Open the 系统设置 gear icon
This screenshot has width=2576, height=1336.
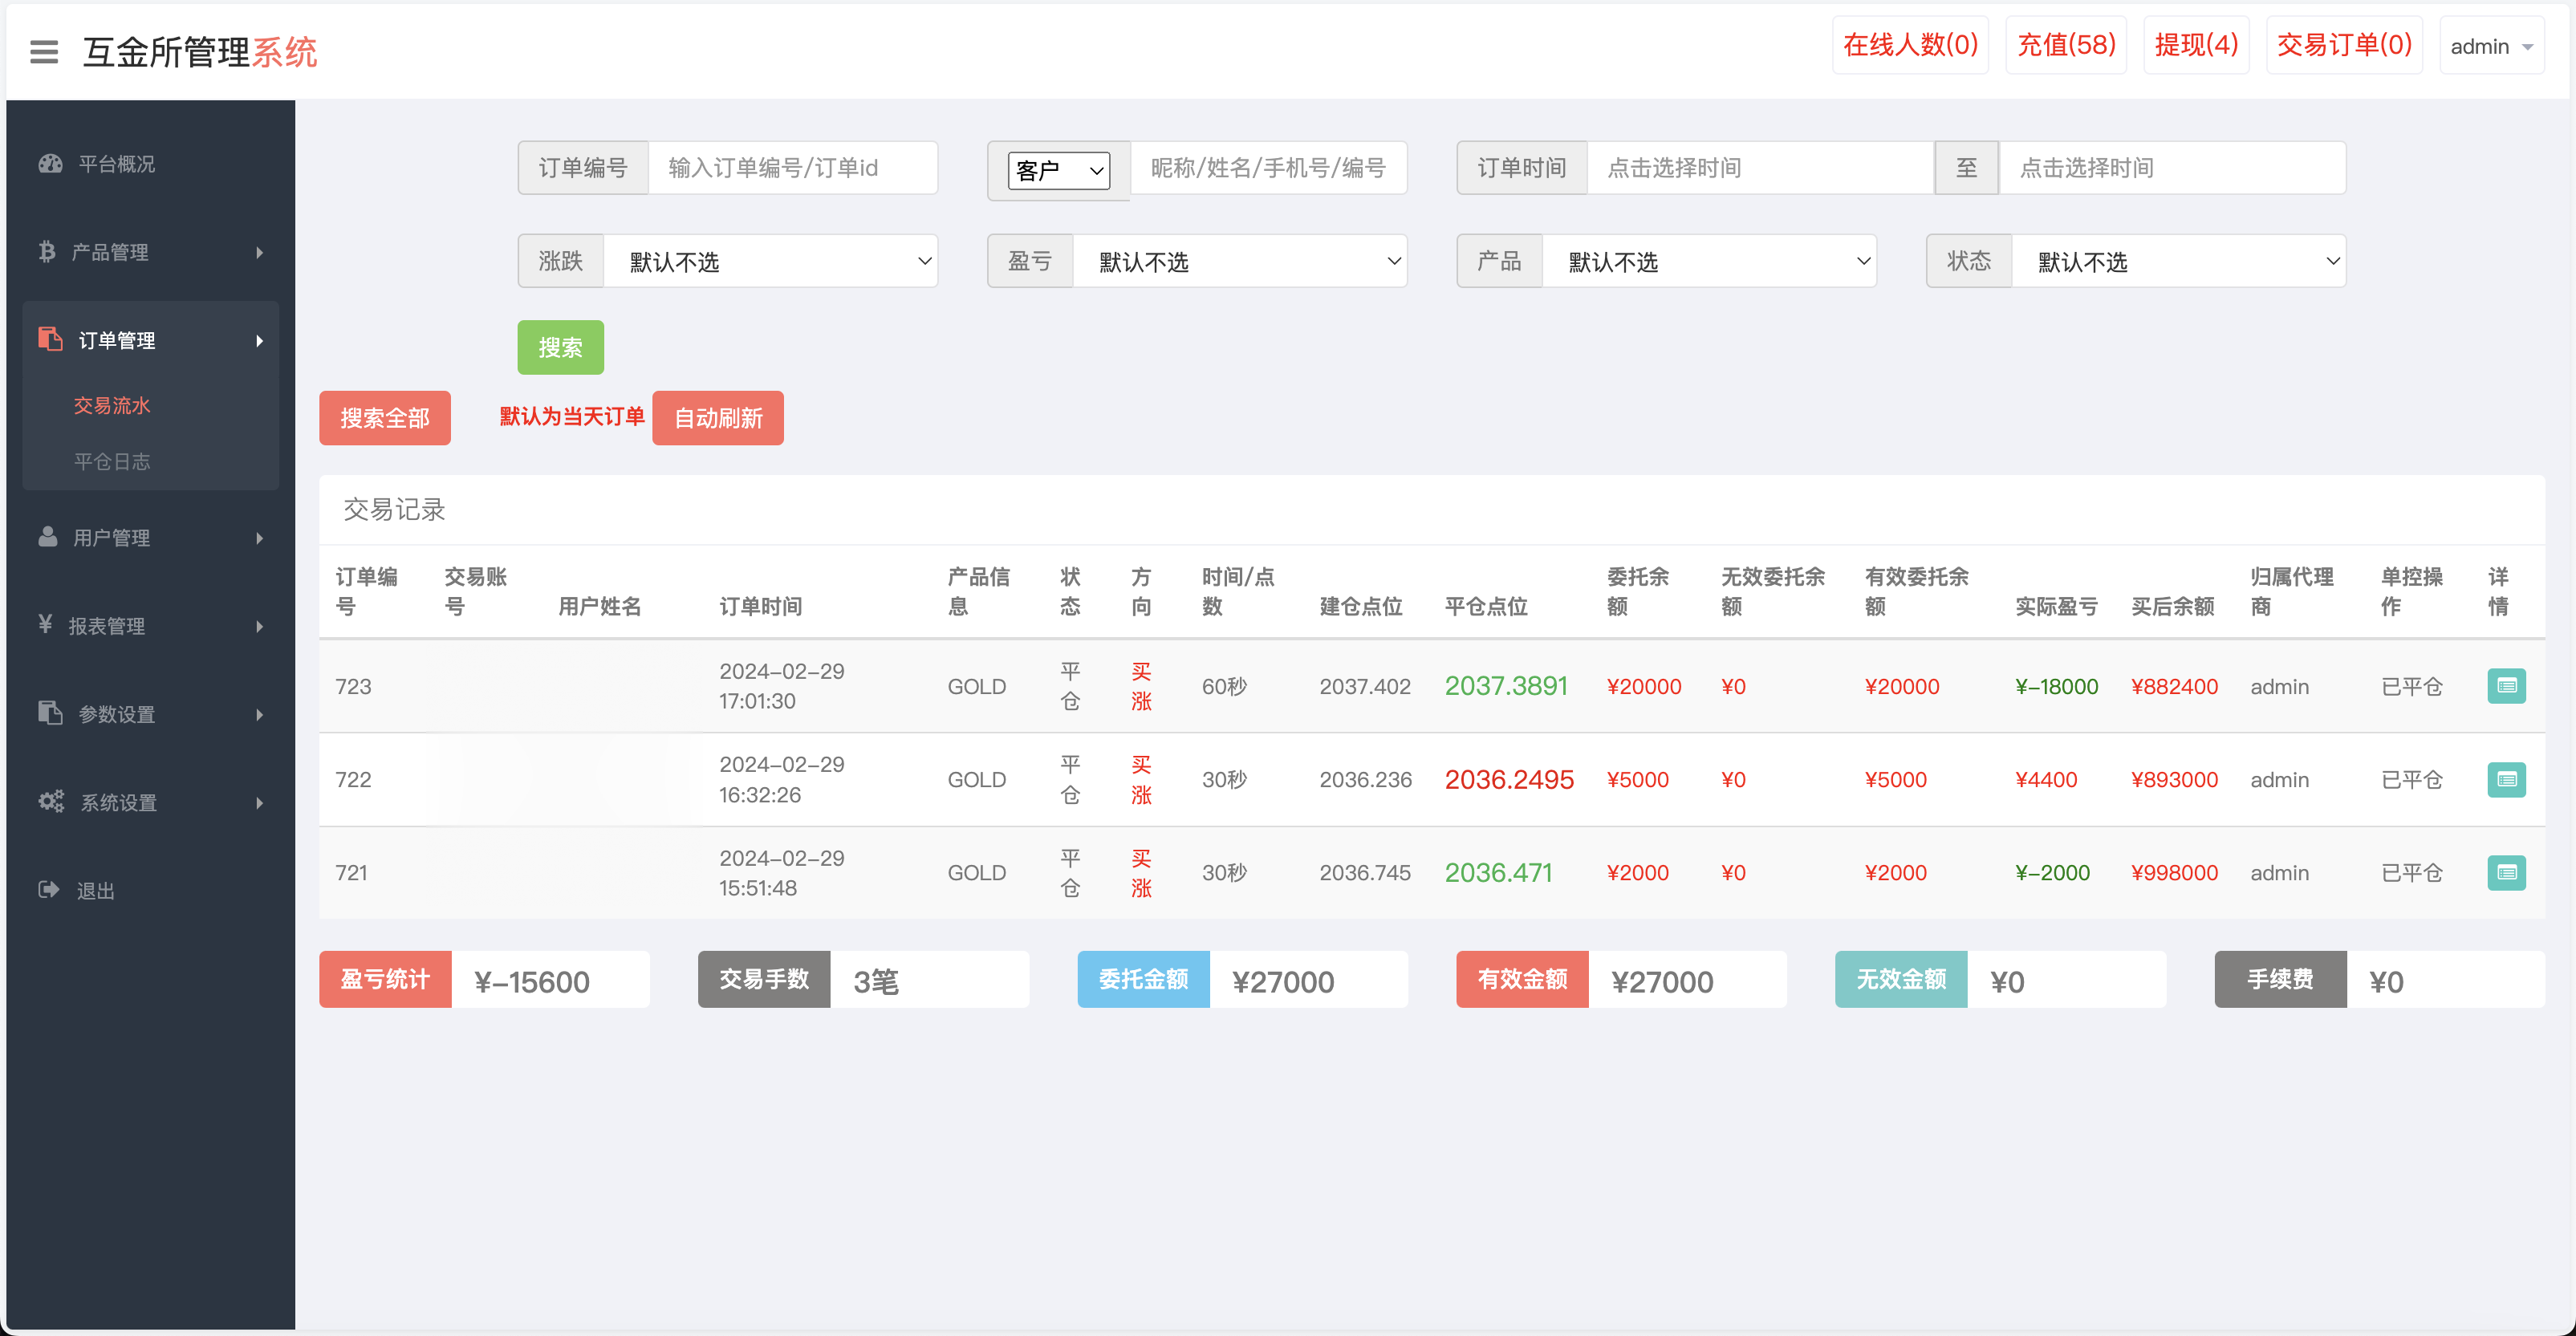pos(49,801)
